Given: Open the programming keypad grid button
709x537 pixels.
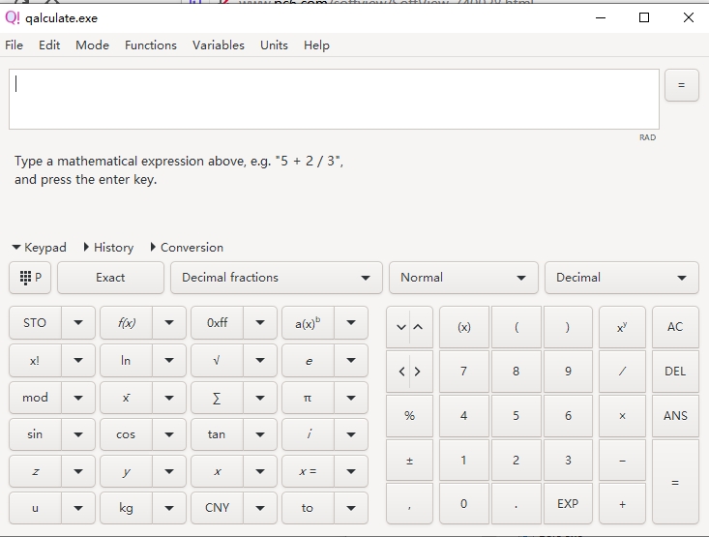Looking at the screenshot, I should pos(31,278).
